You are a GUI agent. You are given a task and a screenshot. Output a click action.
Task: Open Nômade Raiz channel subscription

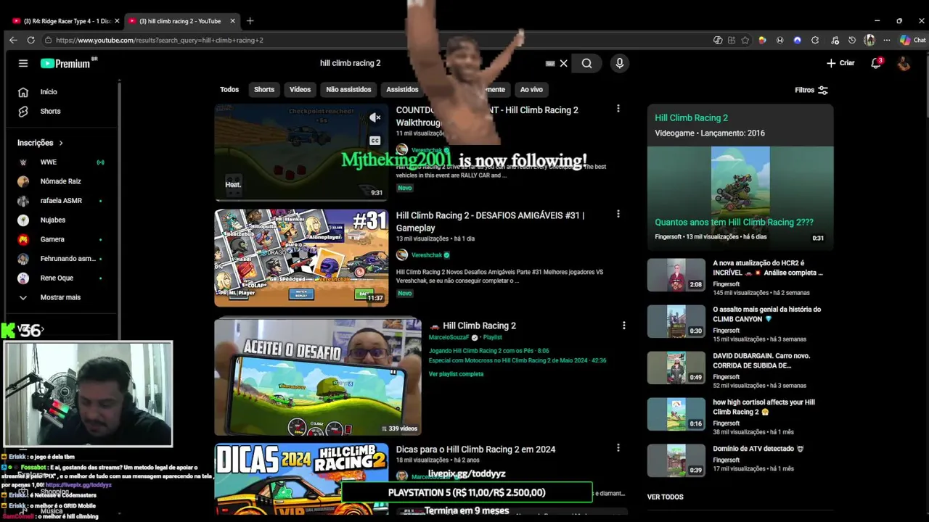point(60,181)
